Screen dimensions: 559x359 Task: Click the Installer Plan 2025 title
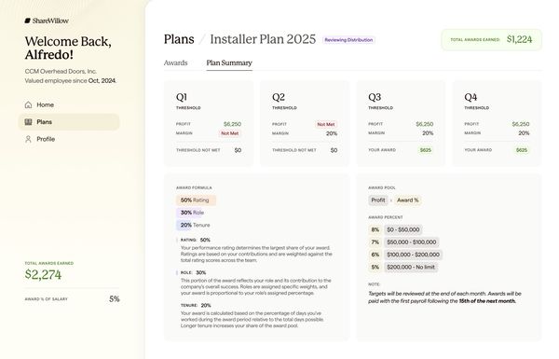point(263,39)
